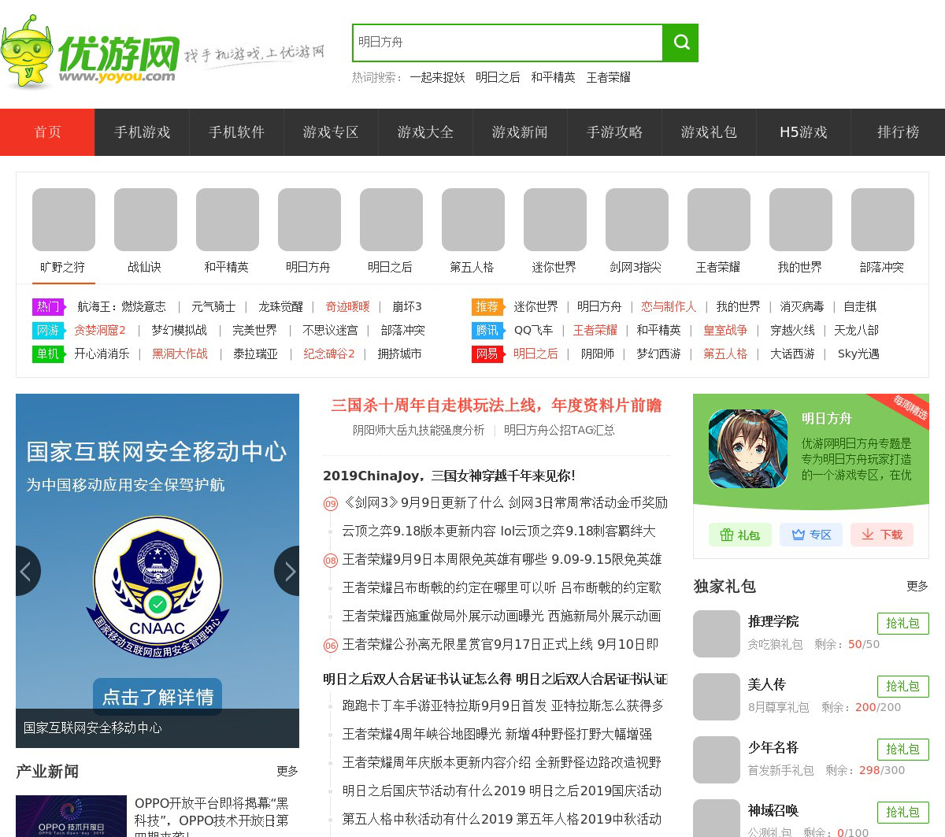Click the 礼包 gift button
Viewport: 945px width, 837px height.
(739, 535)
